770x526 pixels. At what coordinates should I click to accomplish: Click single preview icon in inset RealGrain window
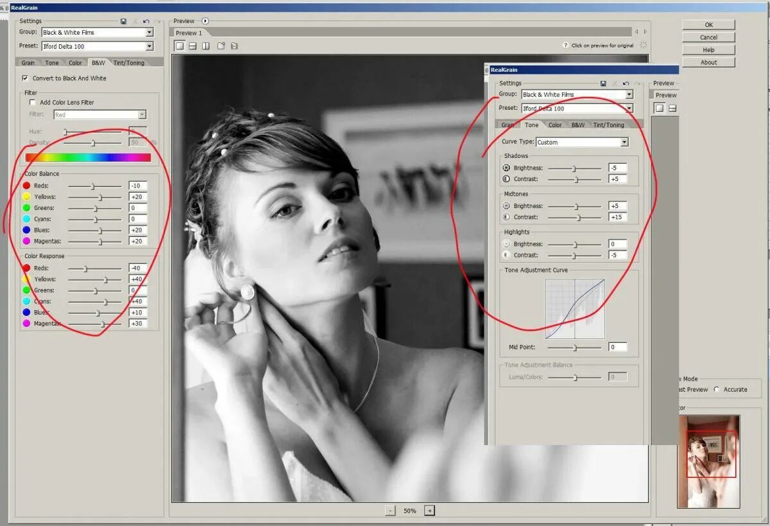pos(659,108)
